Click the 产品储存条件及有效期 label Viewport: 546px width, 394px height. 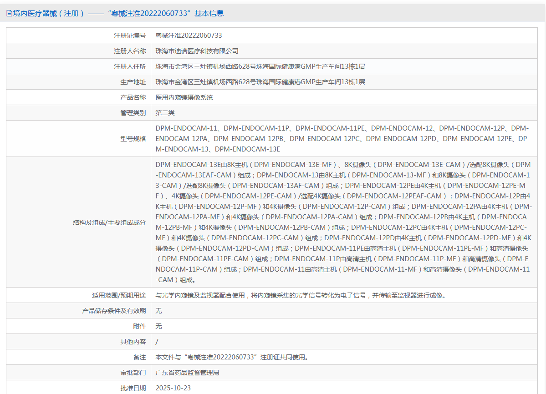point(114,311)
